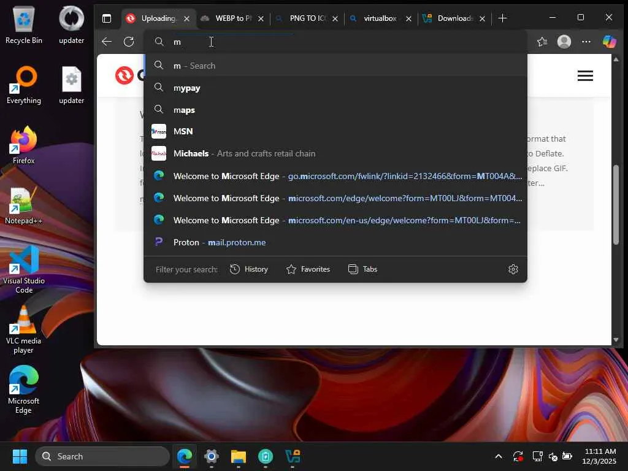The height and width of the screenshot is (471, 628).
Task: Filter search by Tabs
Action: click(363, 269)
